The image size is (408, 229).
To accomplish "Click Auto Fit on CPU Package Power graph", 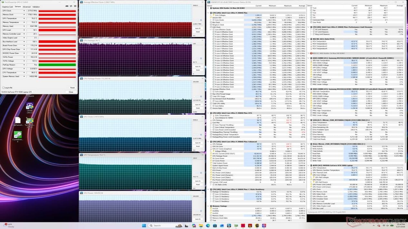I will pyautogui.click(x=198, y=105).
